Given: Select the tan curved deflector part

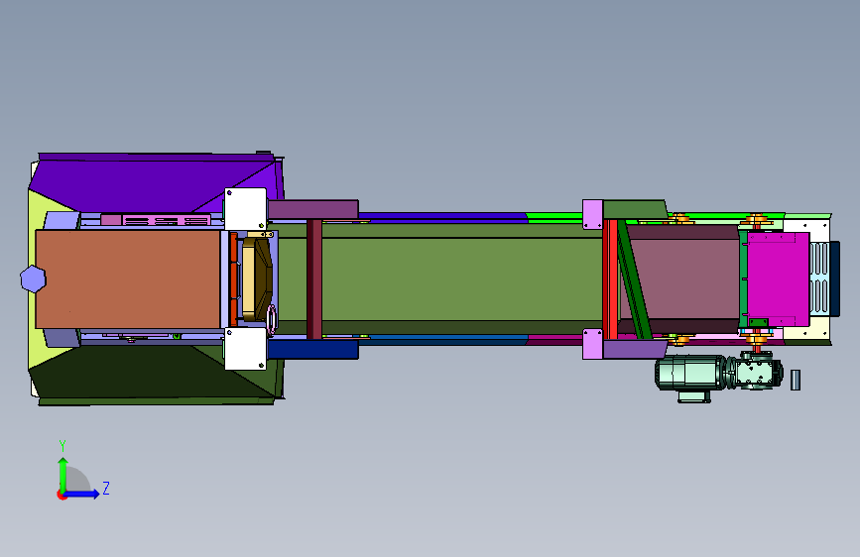Looking at the screenshot, I should pyautogui.click(x=256, y=279).
